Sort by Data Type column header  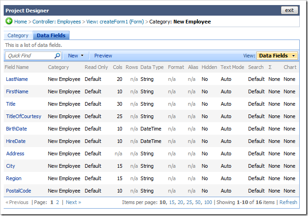152,67
